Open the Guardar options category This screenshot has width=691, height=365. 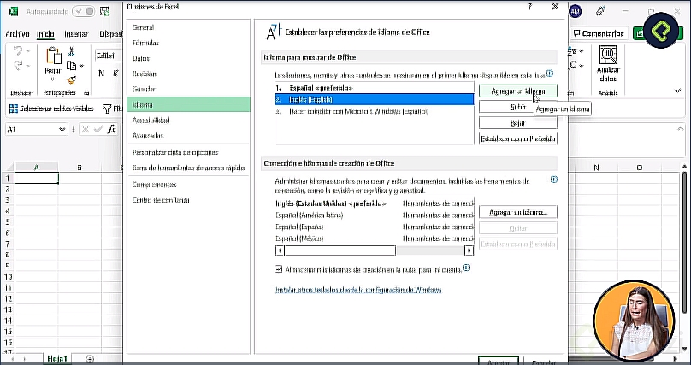coord(144,89)
